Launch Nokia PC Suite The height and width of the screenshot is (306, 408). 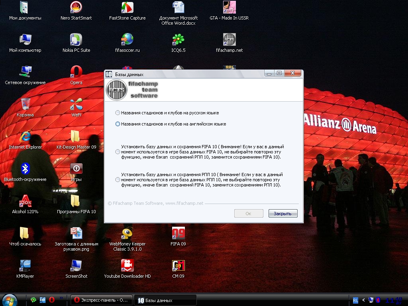[x=76, y=43]
